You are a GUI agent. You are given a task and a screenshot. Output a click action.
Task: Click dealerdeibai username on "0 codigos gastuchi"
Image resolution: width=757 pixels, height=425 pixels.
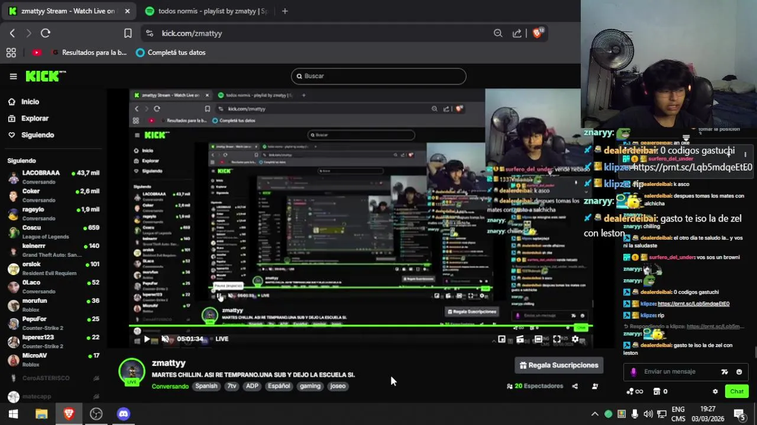[656, 292]
